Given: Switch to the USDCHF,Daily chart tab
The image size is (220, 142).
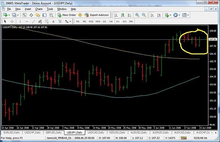Looking at the screenshot, I should point(32,133).
